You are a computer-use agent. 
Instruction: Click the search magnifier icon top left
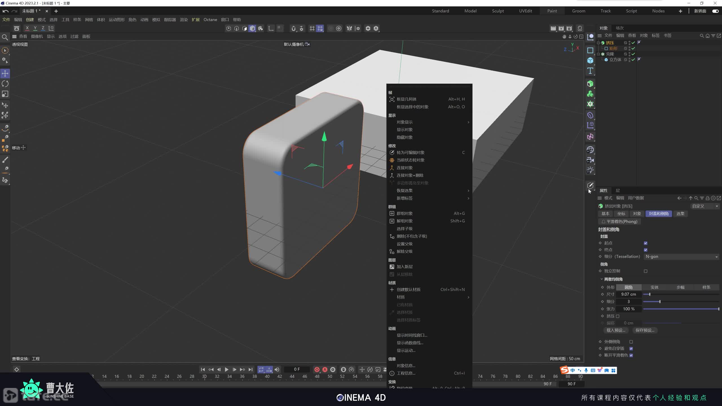click(x=5, y=37)
